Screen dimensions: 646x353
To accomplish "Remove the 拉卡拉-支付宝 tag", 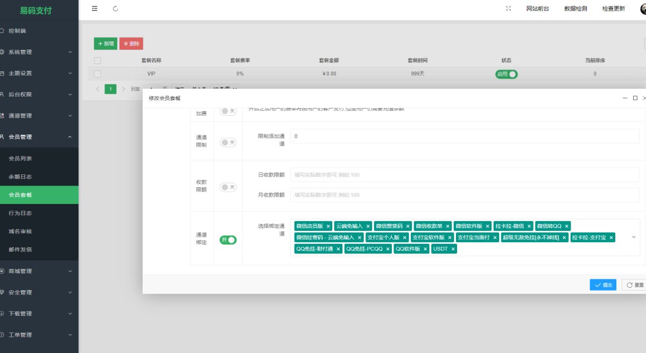I will [611, 237].
